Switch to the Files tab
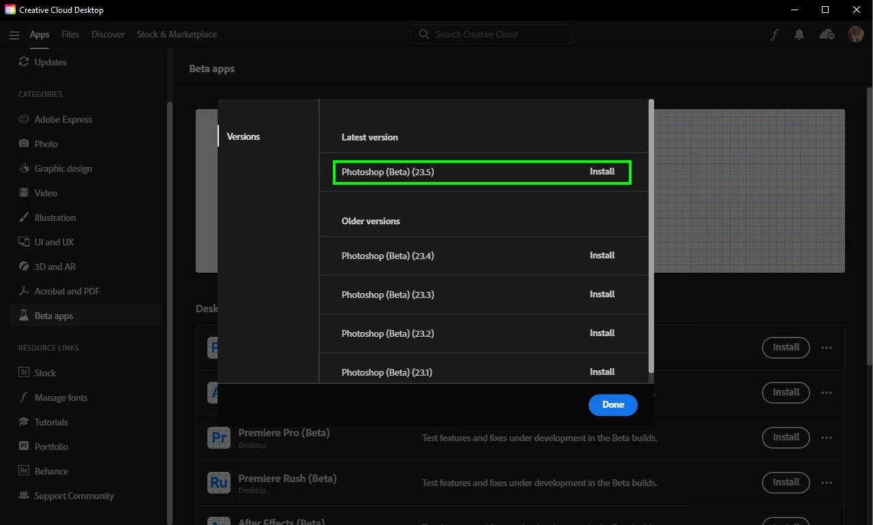873x525 pixels. pyautogui.click(x=70, y=34)
